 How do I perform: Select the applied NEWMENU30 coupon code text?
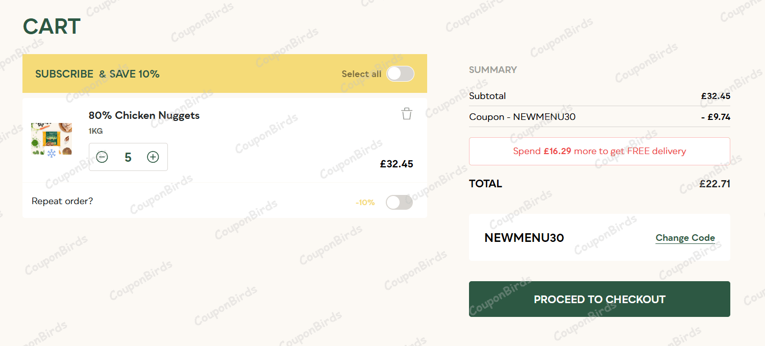coord(524,238)
